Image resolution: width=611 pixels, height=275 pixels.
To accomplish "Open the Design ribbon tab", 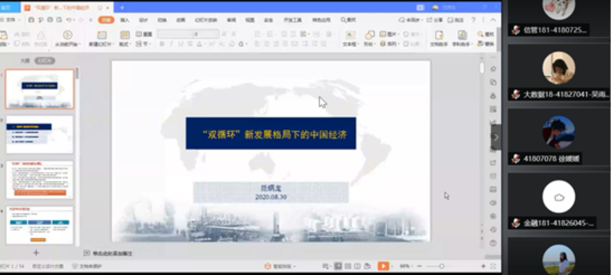I will [x=143, y=20].
